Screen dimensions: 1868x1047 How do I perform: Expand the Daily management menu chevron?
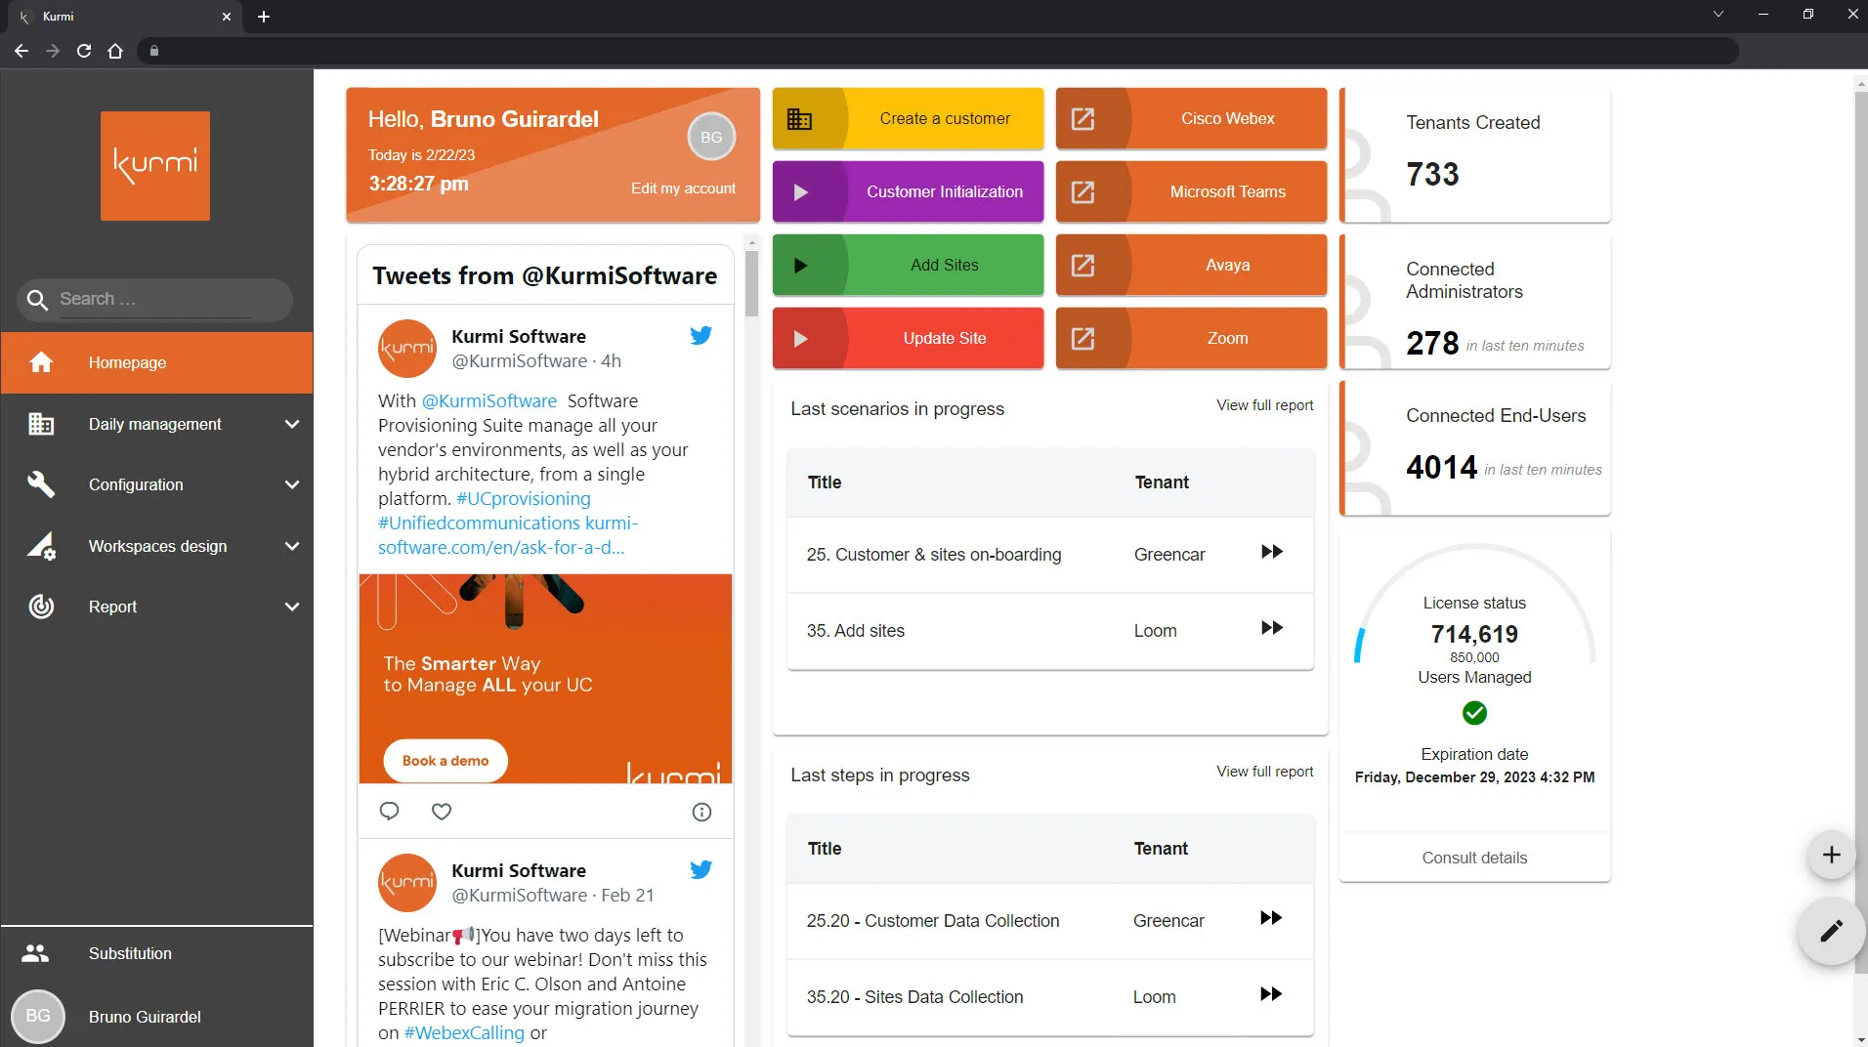(x=291, y=424)
